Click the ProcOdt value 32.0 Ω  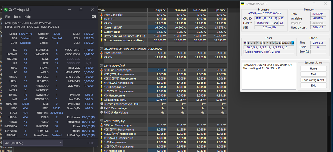pyautogui.click(x=89, y=95)
